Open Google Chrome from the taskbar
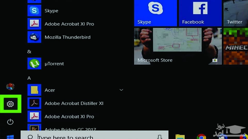The width and height of the screenshot is (248, 139). [201, 137]
